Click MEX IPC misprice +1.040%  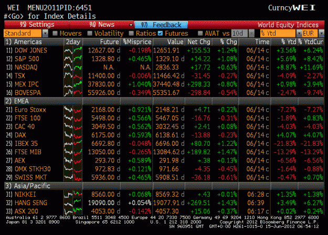point(140,84)
